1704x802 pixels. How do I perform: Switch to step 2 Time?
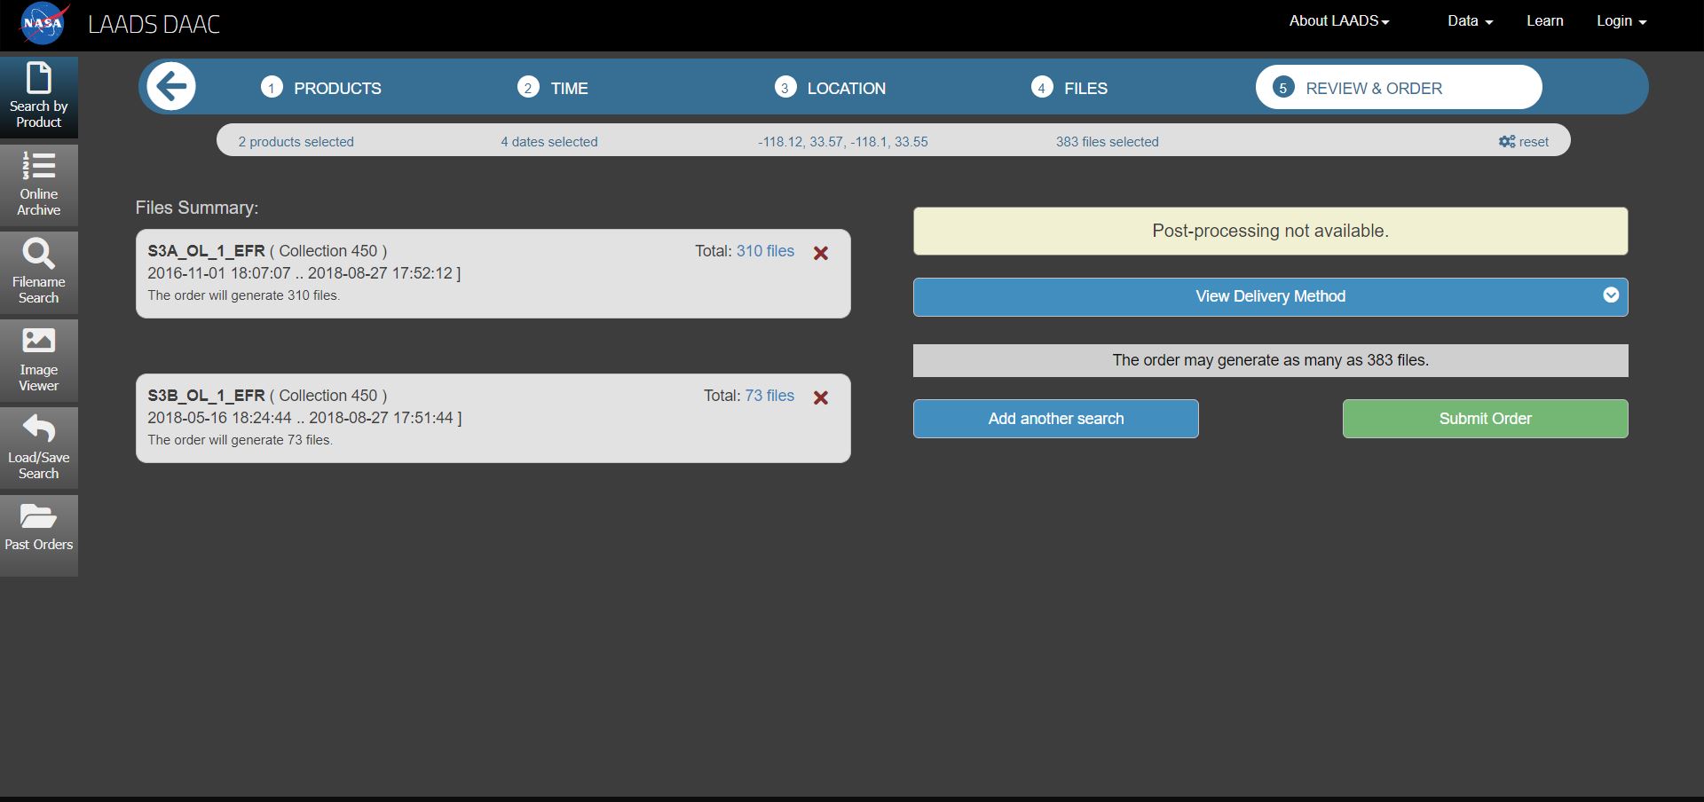click(x=553, y=88)
